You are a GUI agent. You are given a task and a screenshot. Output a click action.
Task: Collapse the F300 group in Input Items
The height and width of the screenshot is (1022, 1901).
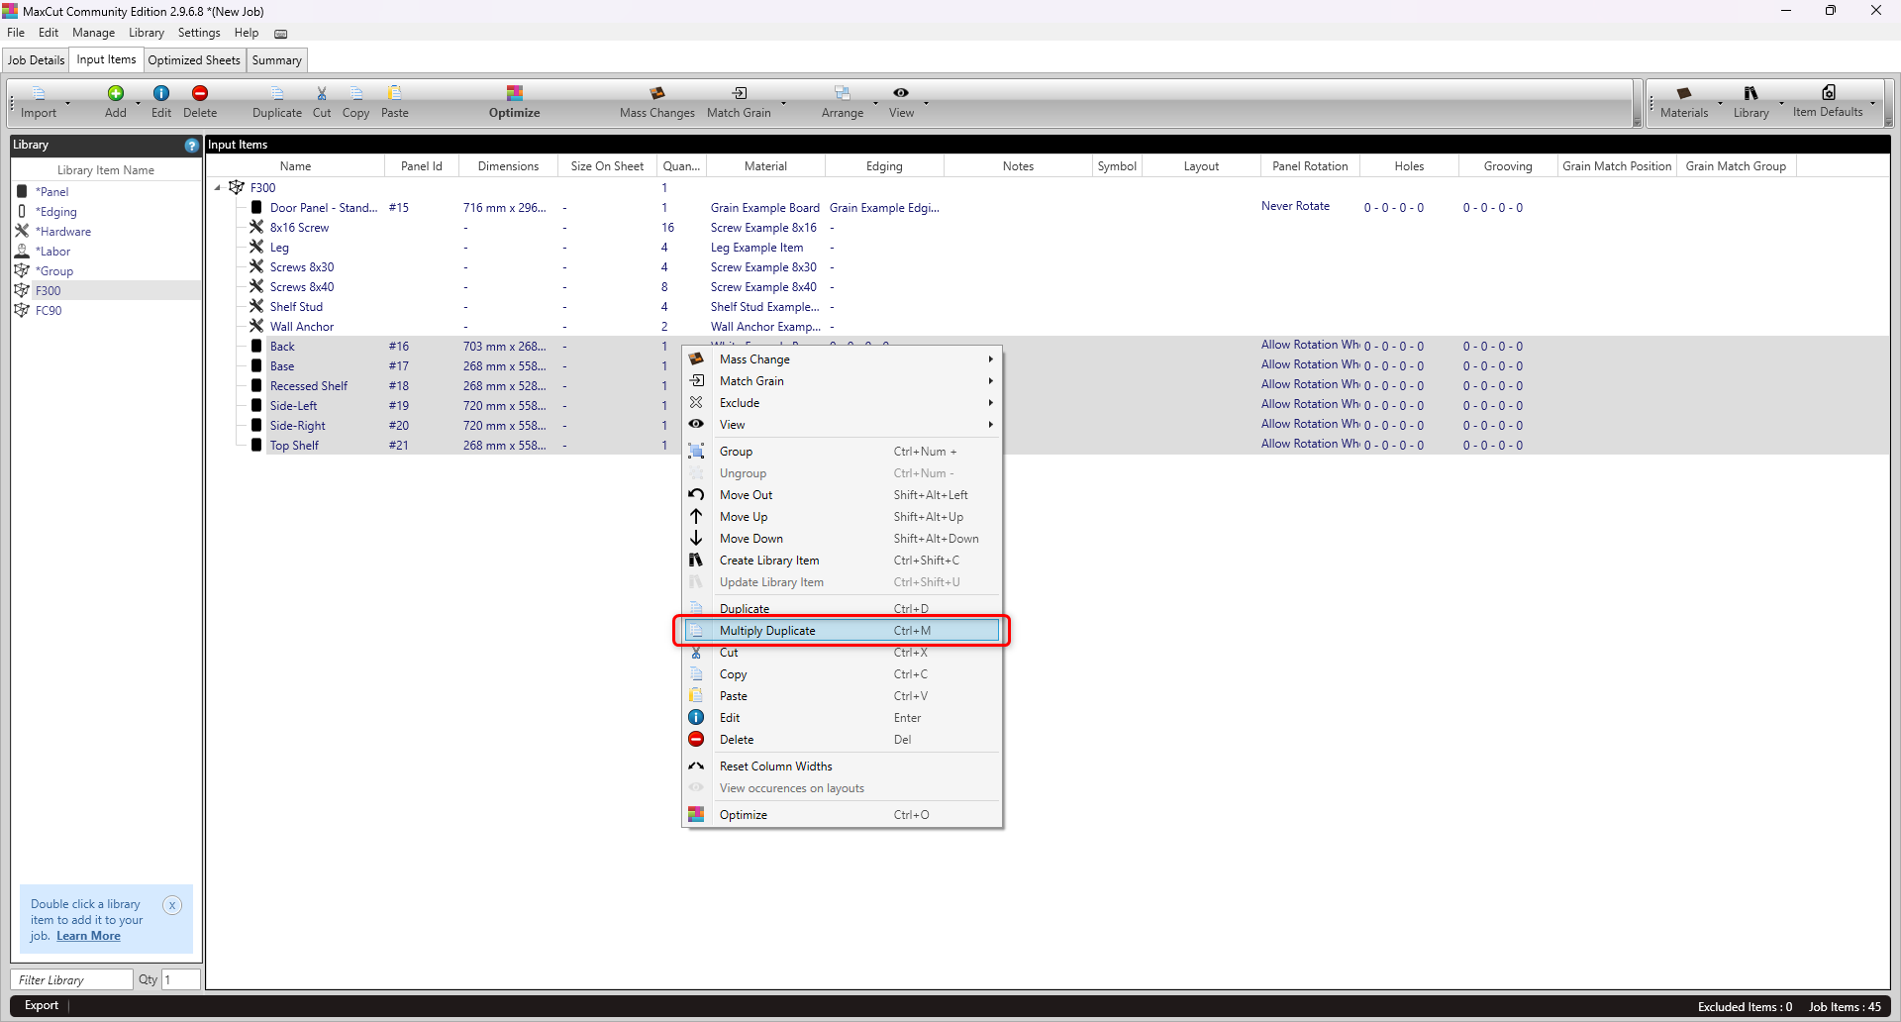coord(218,188)
